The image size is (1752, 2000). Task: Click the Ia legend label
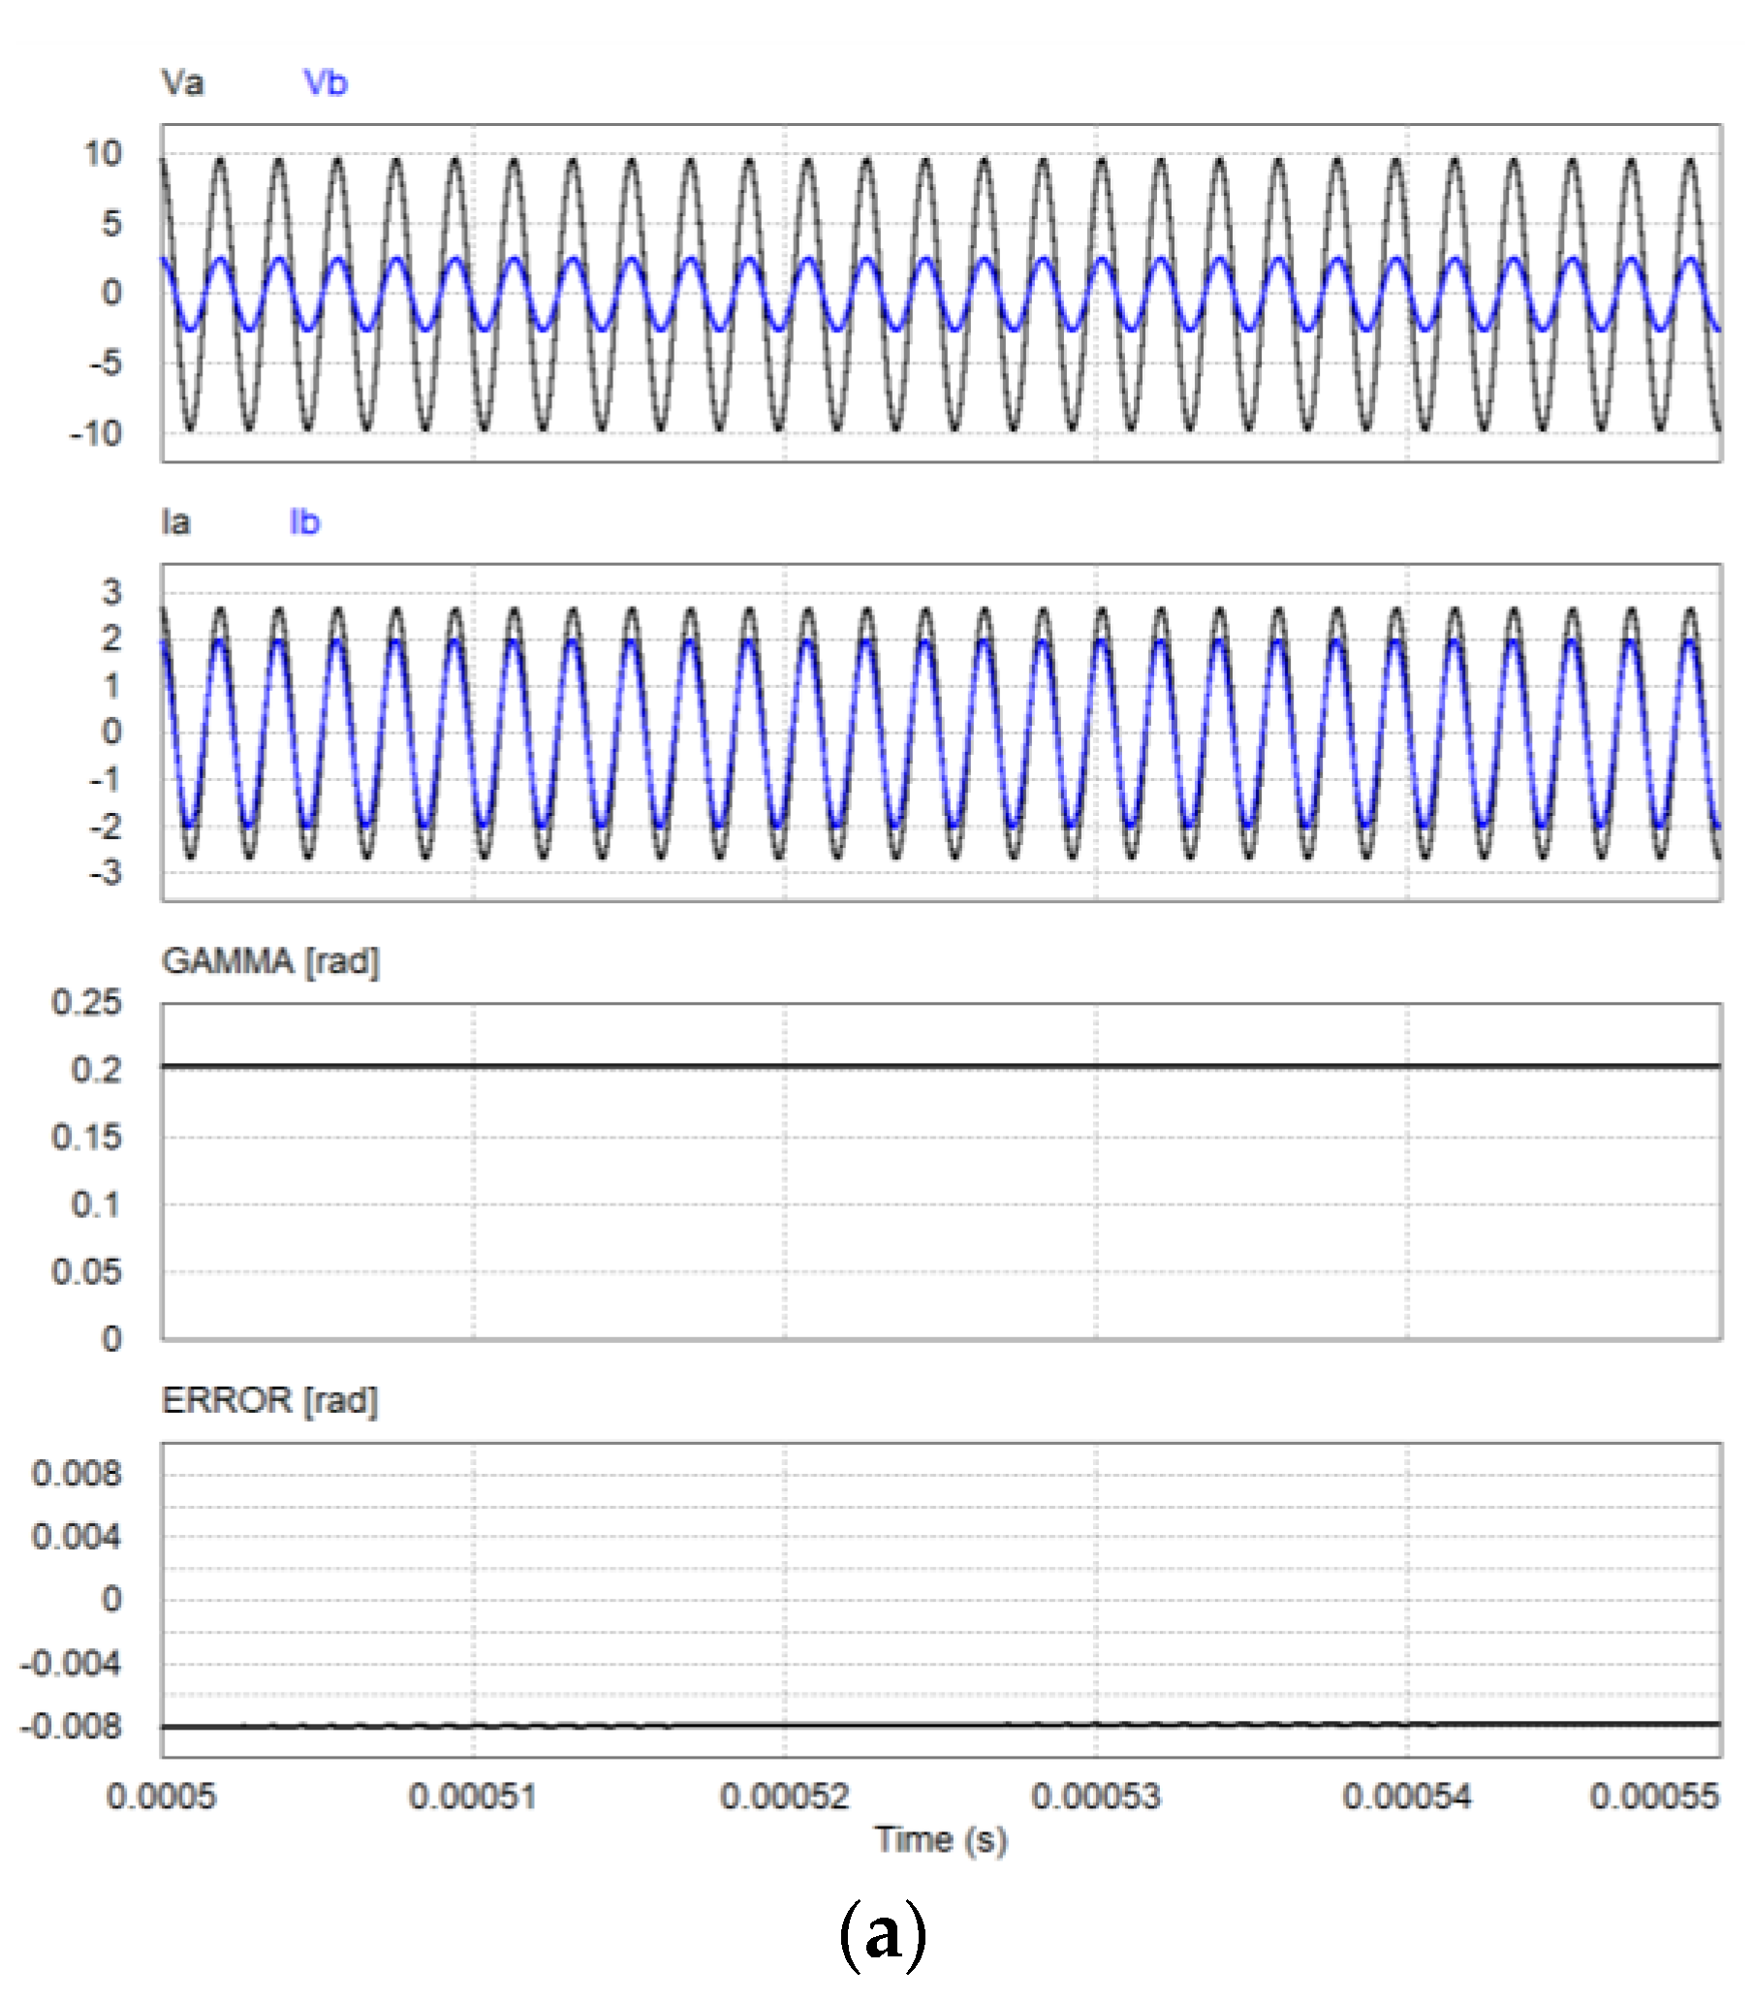coord(176,523)
